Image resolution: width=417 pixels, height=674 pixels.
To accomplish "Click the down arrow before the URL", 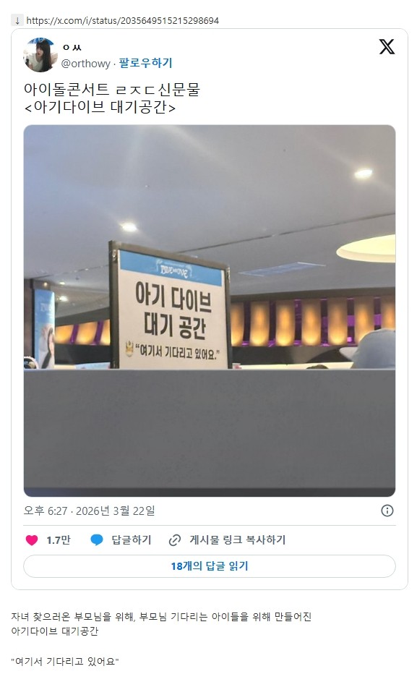I will point(17,21).
